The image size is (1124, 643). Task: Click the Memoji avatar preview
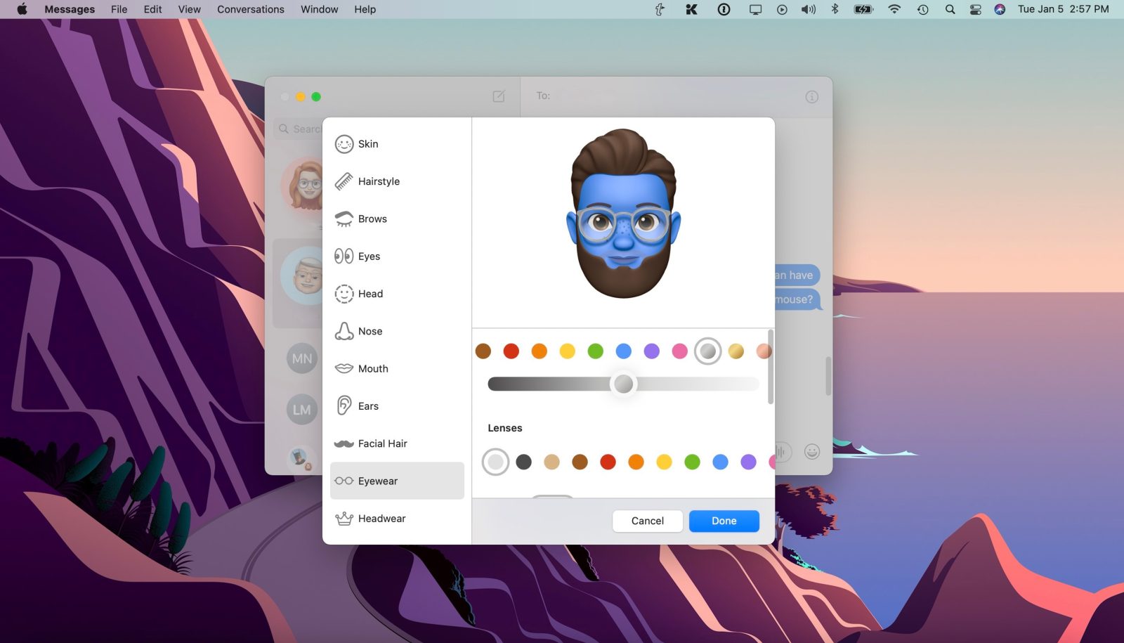pyautogui.click(x=623, y=214)
